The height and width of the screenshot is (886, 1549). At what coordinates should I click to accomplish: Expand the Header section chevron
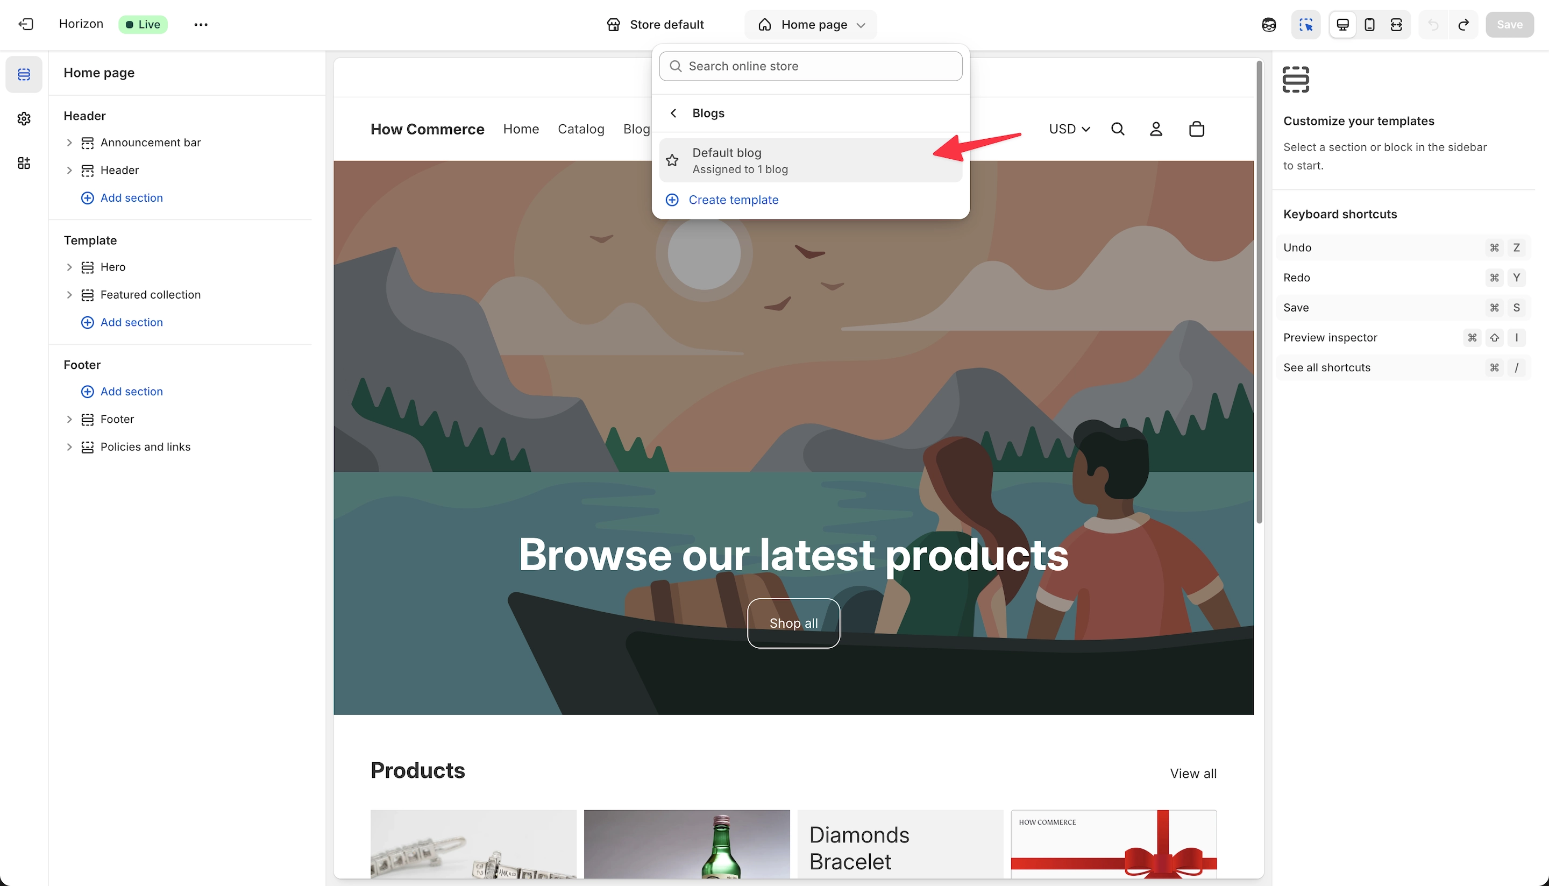[x=69, y=170]
